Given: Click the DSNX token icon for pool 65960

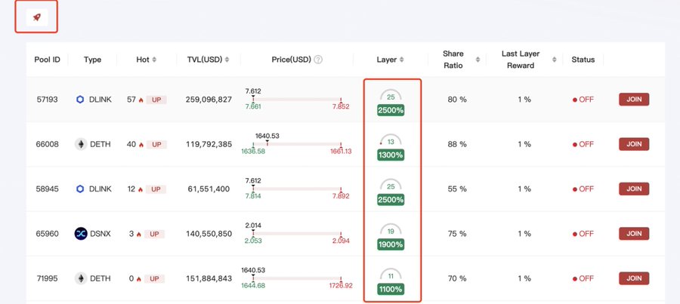Looking at the screenshot, I should click(x=81, y=234).
